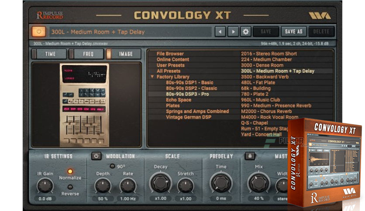Select preset Q-S - Chapel
365x211 pixels.
click(x=255, y=123)
